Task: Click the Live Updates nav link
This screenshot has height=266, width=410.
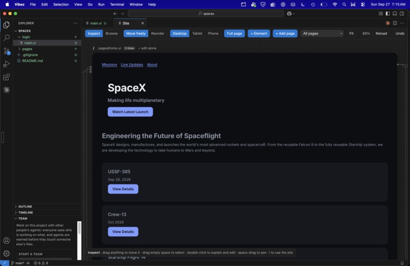Action: click(132, 65)
